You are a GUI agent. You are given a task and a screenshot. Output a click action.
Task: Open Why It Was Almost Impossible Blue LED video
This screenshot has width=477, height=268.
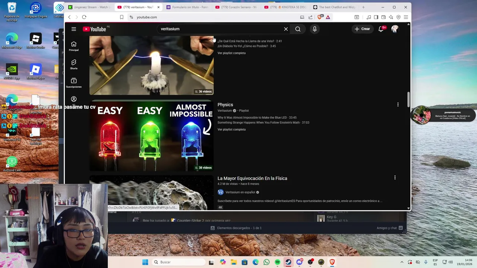pyautogui.click(x=257, y=118)
